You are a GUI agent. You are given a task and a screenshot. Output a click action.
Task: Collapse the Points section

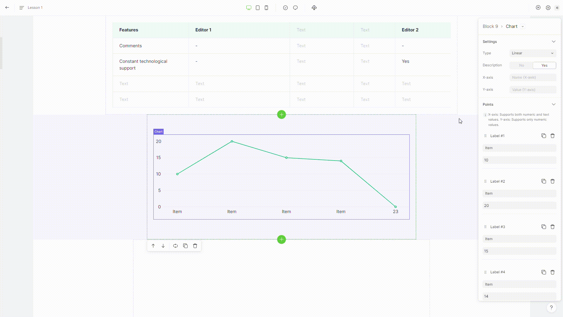click(x=553, y=104)
